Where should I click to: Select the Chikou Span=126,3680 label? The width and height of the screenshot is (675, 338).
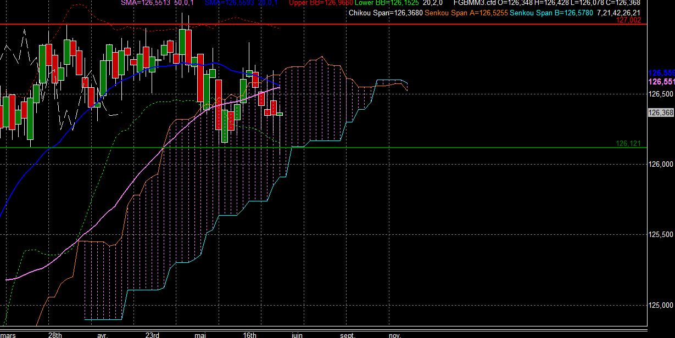(386, 13)
